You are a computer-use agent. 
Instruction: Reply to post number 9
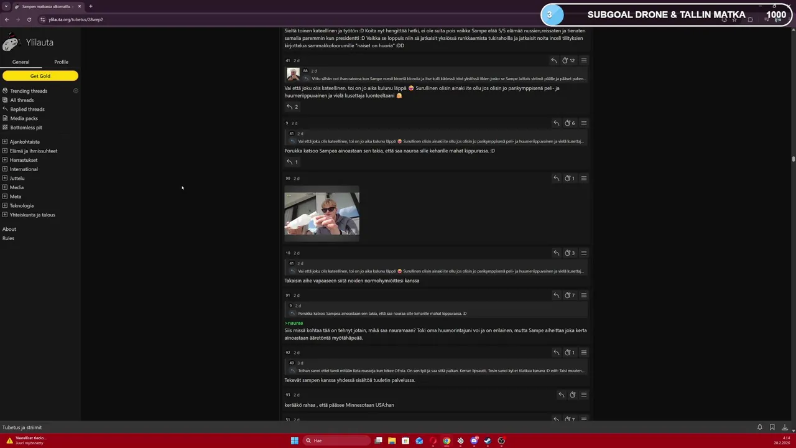tap(556, 123)
